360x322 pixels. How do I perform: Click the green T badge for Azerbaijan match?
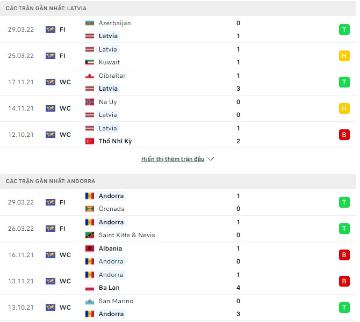point(344,30)
